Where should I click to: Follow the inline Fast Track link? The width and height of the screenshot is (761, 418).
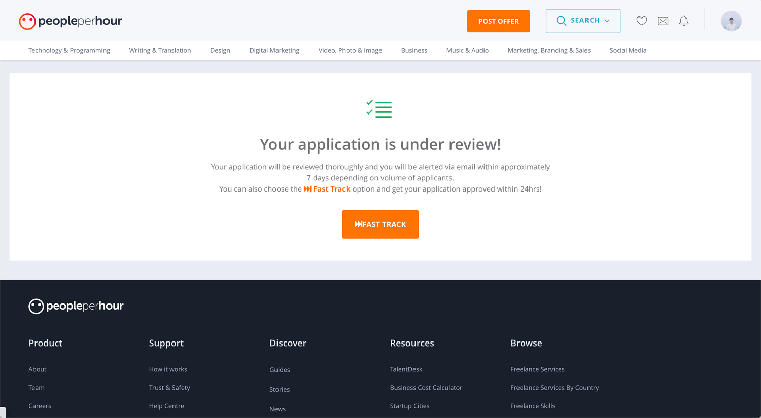pos(327,189)
